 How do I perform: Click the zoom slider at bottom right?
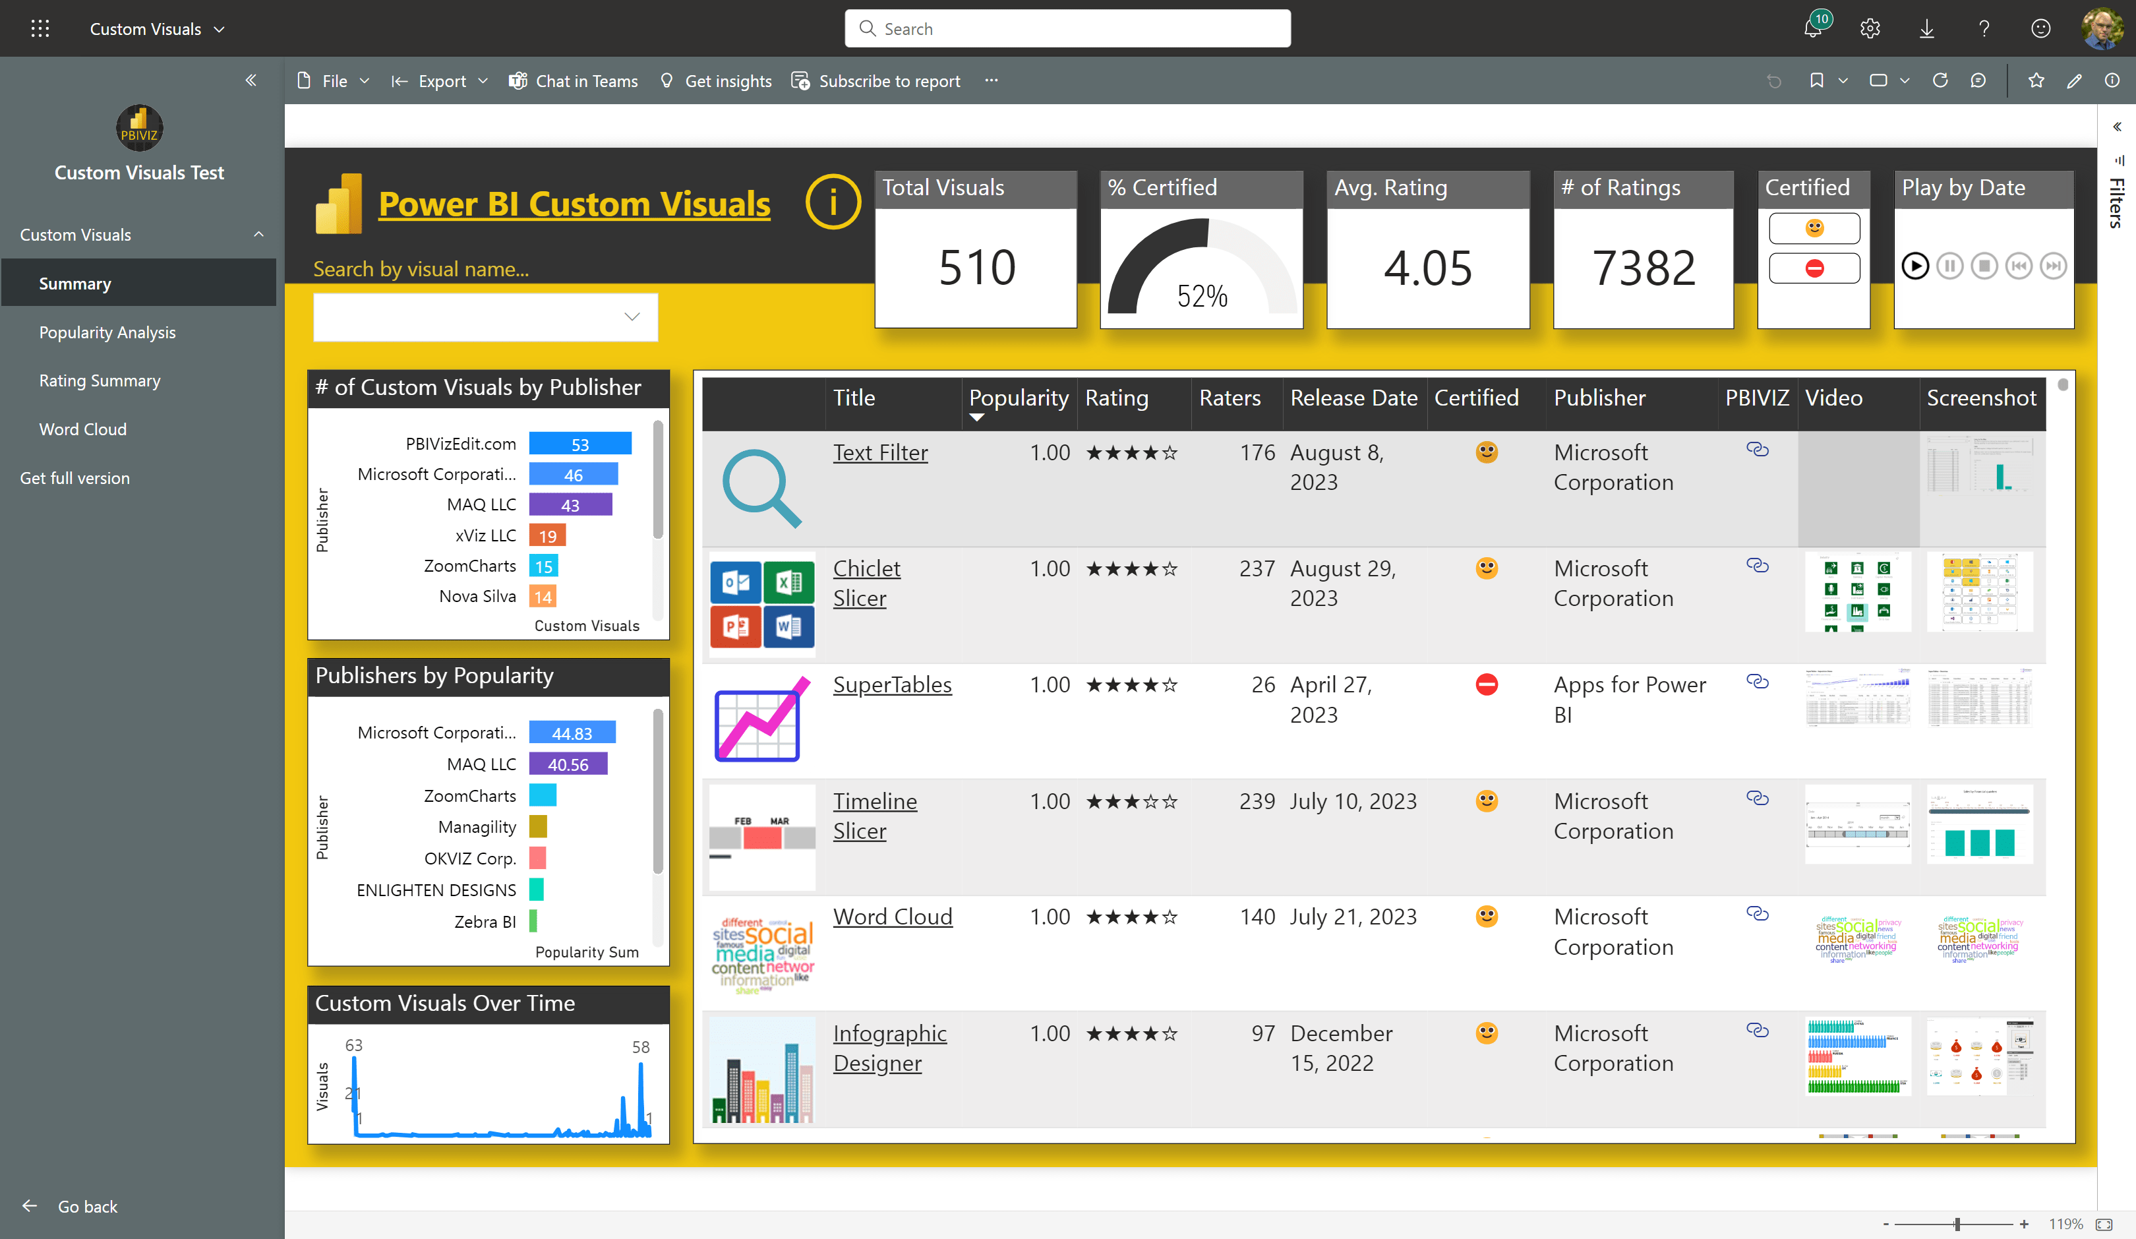tap(1957, 1224)
